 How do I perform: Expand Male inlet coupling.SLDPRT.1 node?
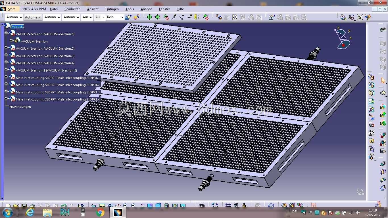coord(6,77)
